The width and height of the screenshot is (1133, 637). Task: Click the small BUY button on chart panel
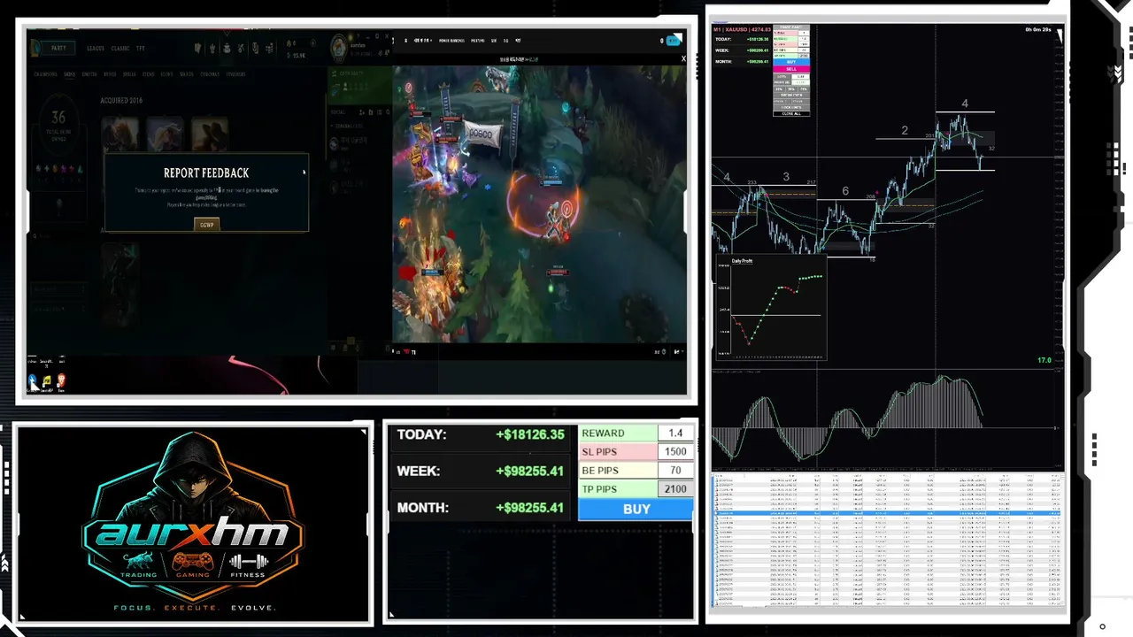click(x=791, y=63)
